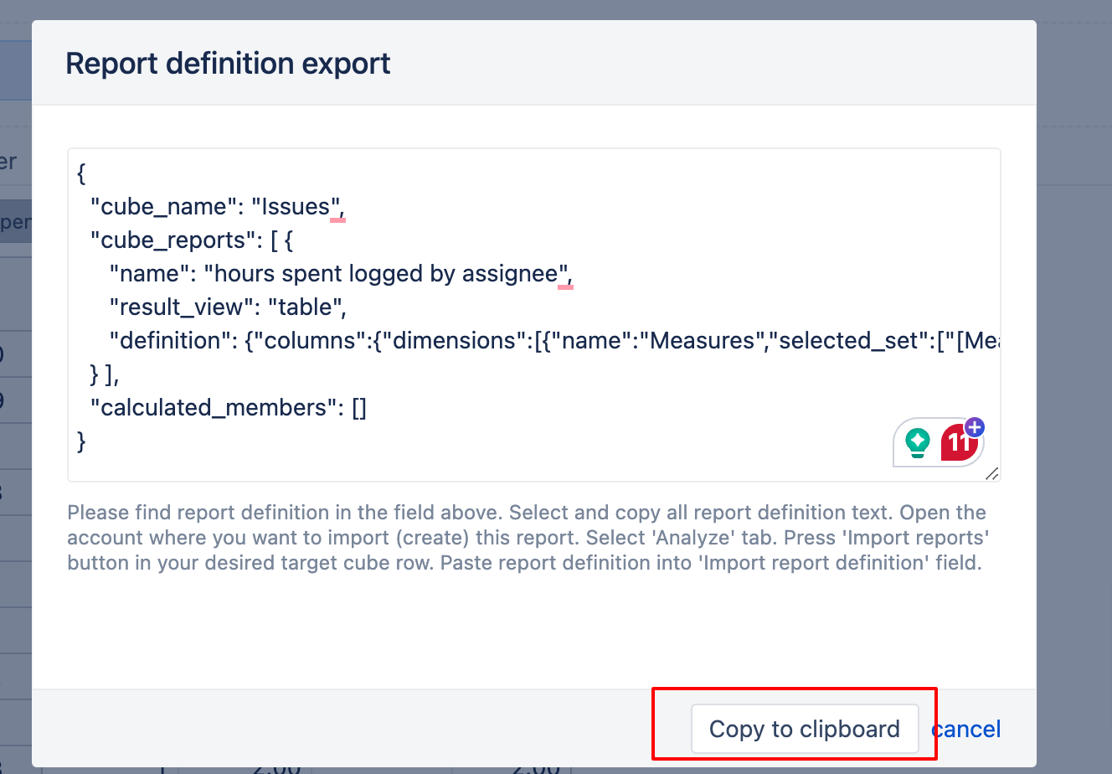Viewport: 1112px width, 774px height.
Task: Click underlined comma after "Issues"
Action: pos(339,208)
